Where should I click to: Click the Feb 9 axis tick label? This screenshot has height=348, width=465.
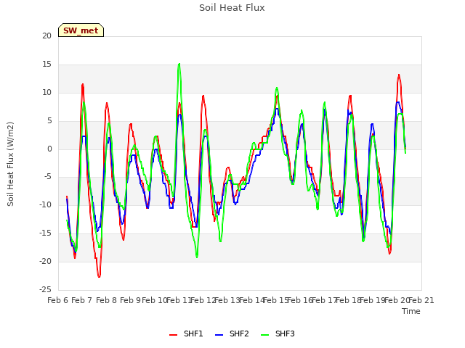coord(130,301)
